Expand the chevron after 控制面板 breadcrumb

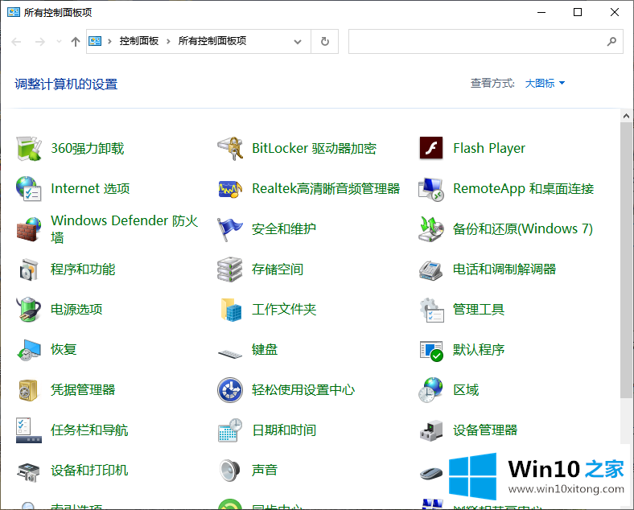[168, 41]
